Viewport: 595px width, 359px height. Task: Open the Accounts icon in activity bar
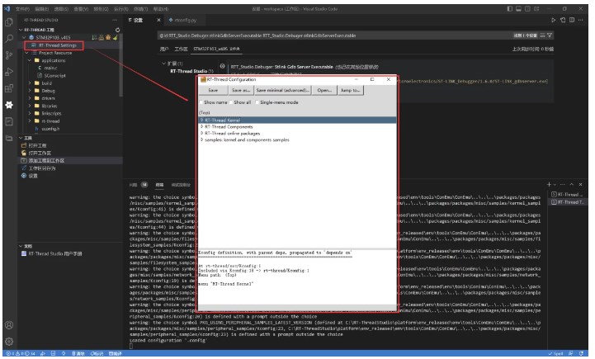click(9, 325)
